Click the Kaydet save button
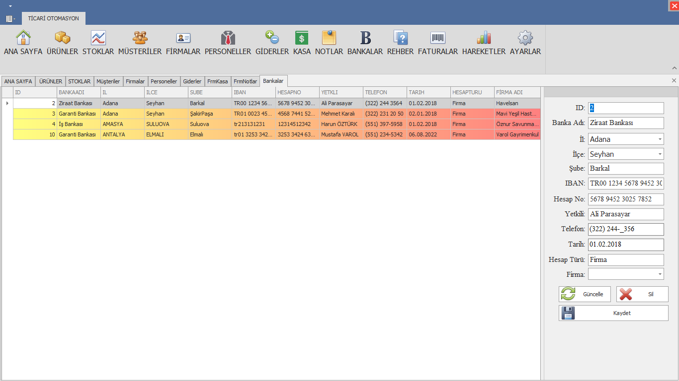679x381 pixels. (x=613, y=313)
